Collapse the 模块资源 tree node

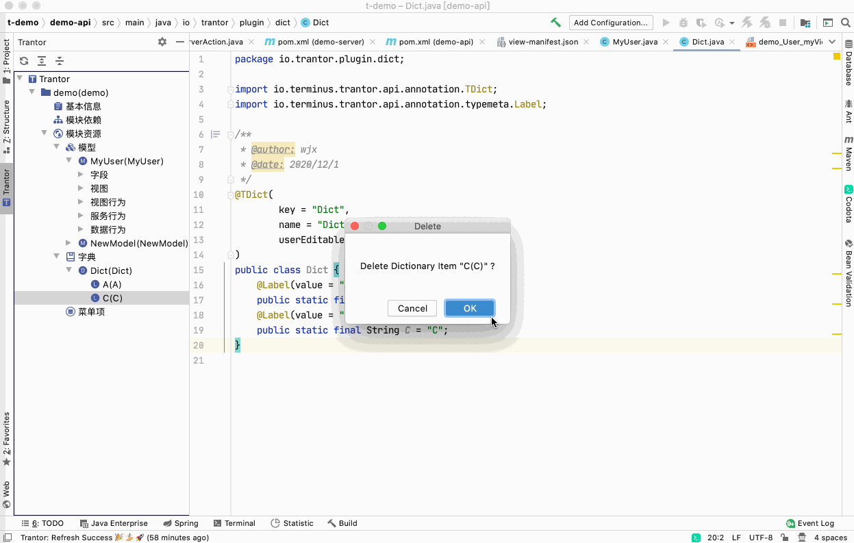45,134
